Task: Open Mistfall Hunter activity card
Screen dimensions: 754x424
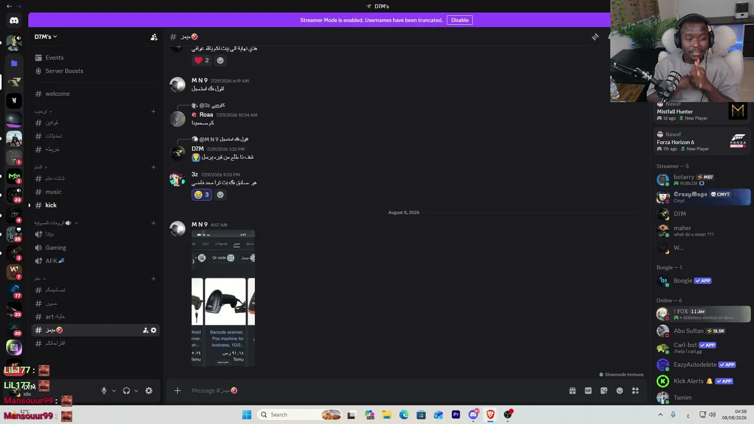Action: coord(702,111)
